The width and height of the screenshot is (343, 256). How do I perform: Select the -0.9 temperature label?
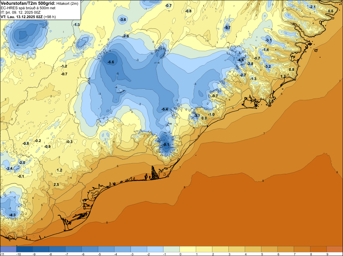pos(47,146)
